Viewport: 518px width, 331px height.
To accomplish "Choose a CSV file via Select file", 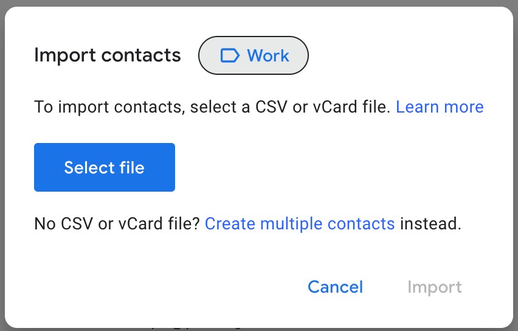I will [105, 167].
